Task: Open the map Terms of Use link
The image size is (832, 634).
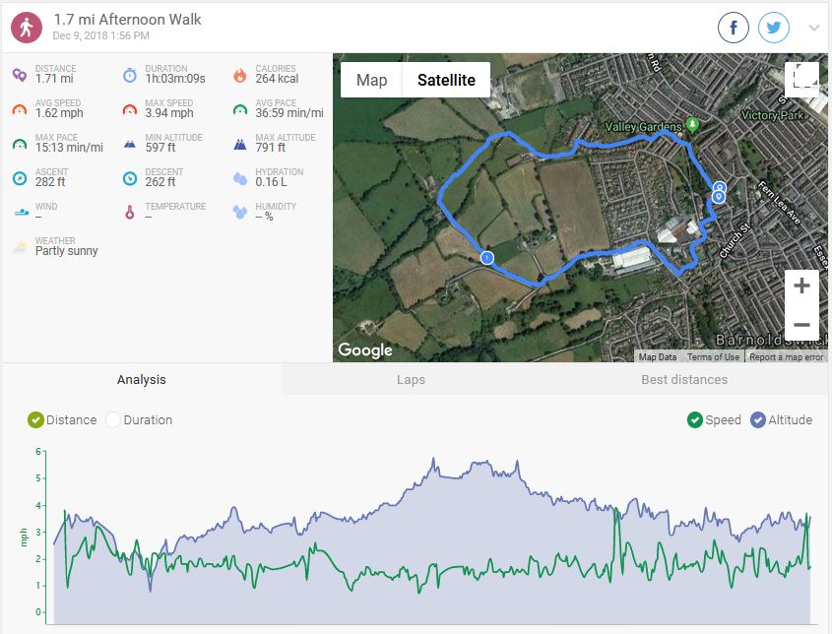Action: [713, 357]
